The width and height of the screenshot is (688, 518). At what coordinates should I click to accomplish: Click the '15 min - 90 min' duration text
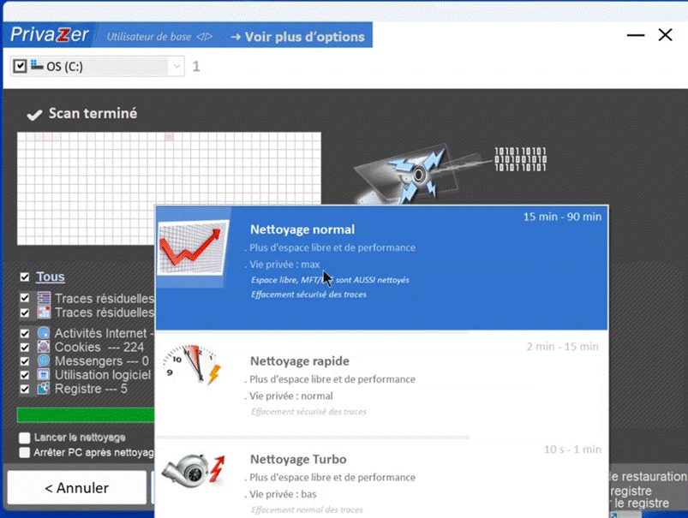coord(562,217)
